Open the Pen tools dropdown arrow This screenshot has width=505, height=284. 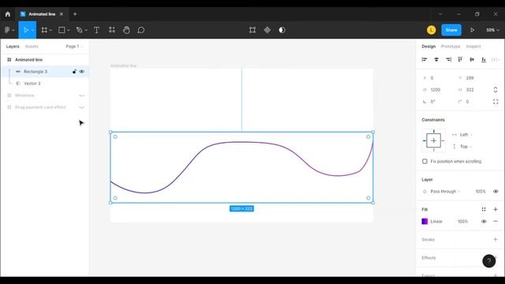point(86,30)
